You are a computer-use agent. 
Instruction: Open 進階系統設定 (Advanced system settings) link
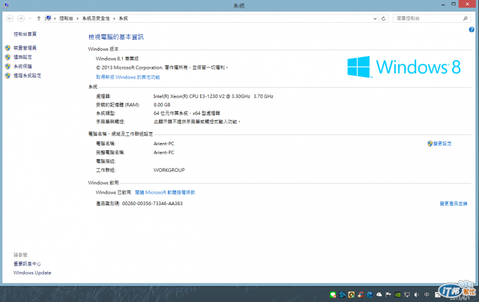coord(27,75)
